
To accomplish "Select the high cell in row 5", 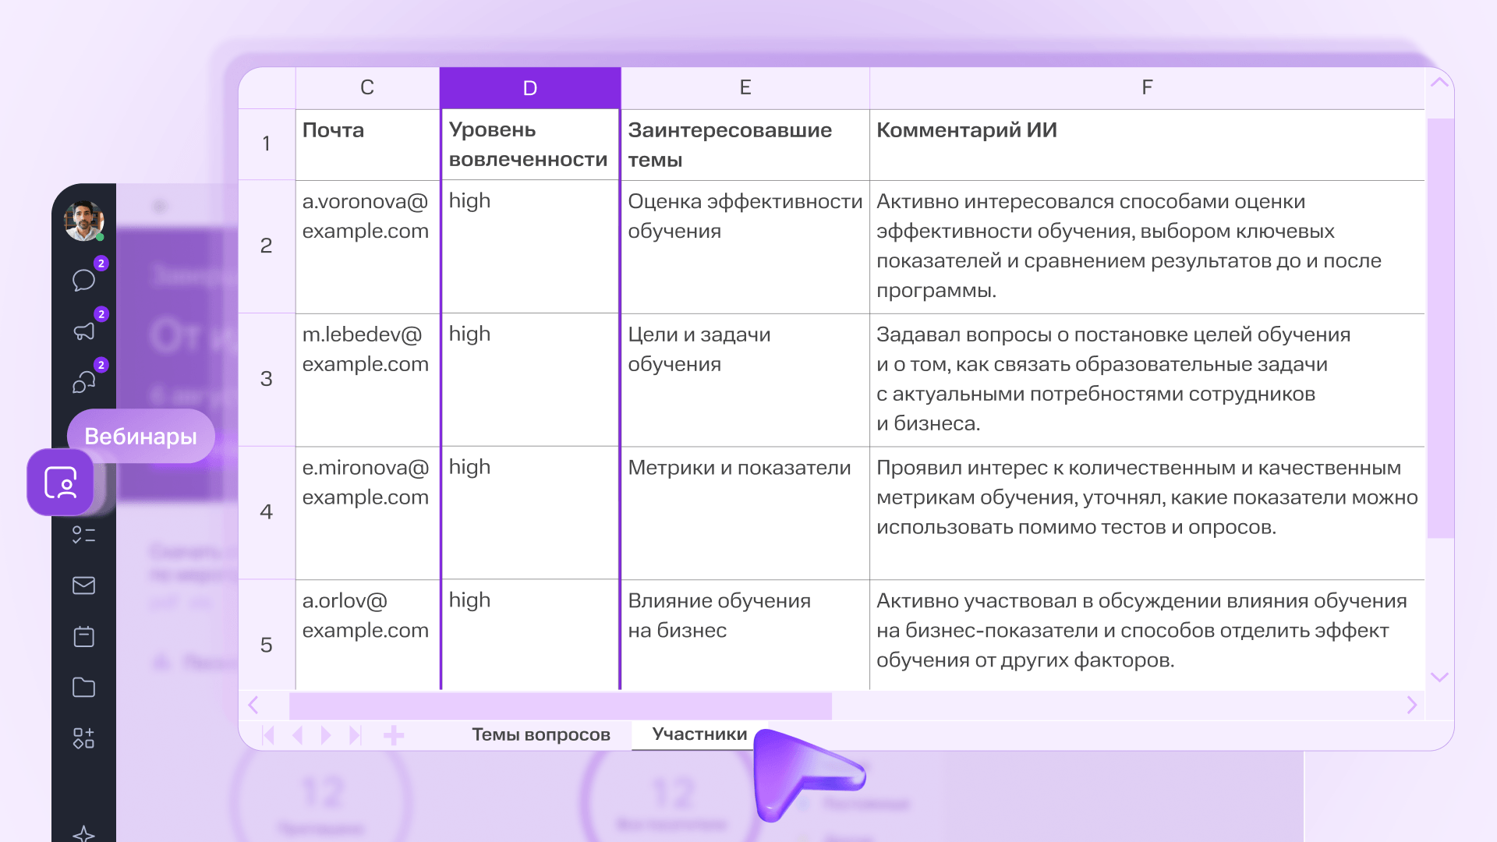I will (530, 635).
